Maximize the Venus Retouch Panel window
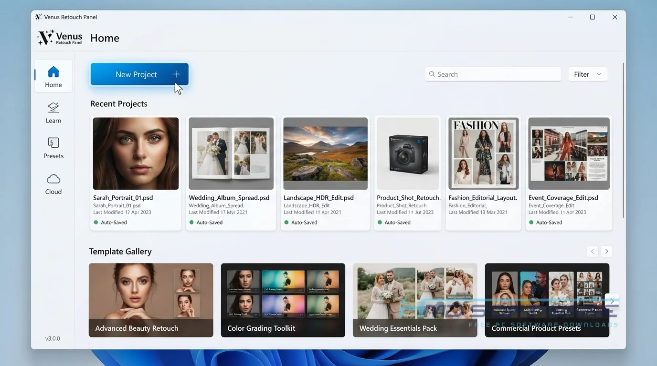657x366 pixels. (593, 17)
